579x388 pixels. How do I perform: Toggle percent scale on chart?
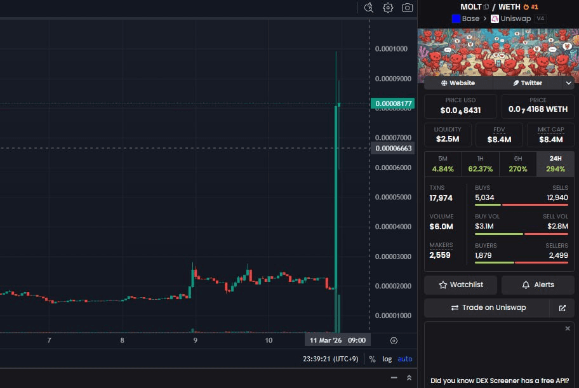pos(372,359)
